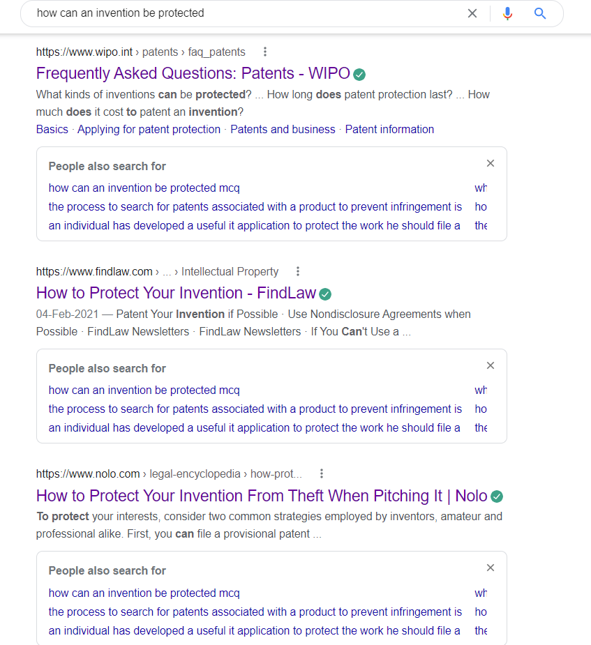This screenshot has width=591, height=645.
Task: Start voice search with the microphone icon
Action: click(x=507, y=13)
